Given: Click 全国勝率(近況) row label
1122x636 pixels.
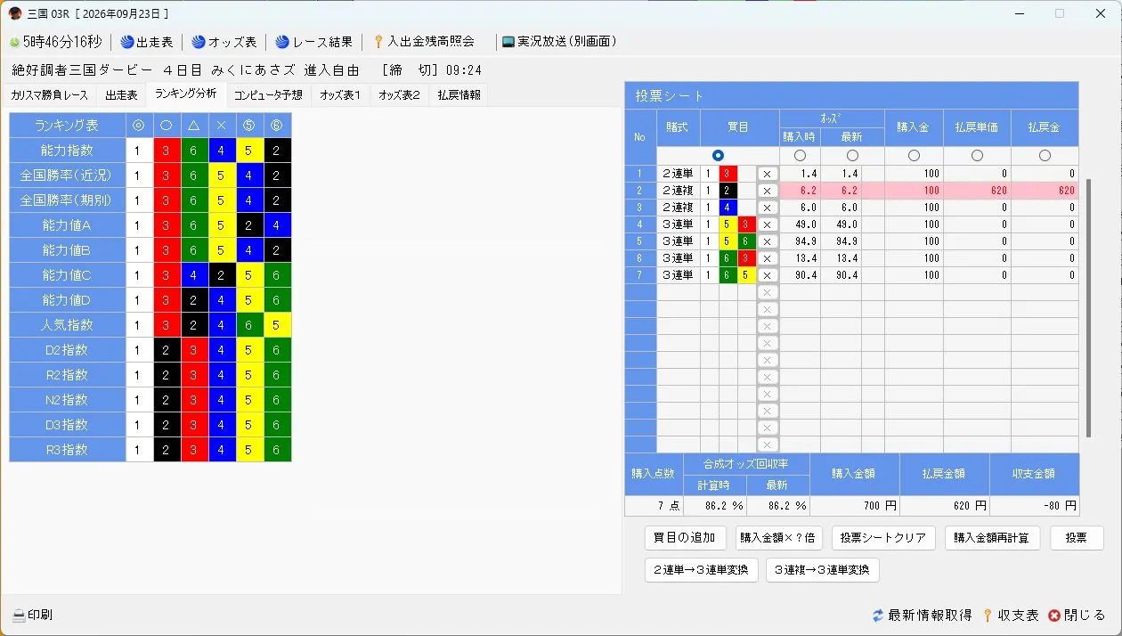Looking at the screenshot, I should click(x=67, y=175).
